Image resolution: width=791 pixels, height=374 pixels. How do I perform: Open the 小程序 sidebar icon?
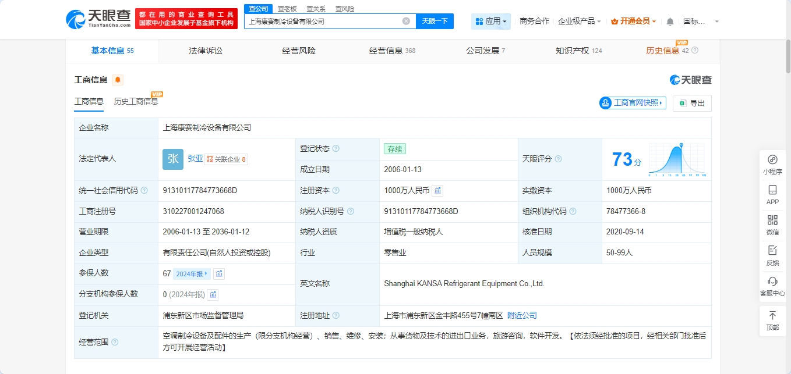point(772,164)
